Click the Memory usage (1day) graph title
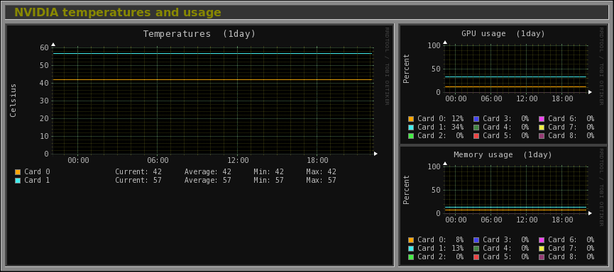Image resolution: width=614 pixels, height=272 pixels. 503,154
